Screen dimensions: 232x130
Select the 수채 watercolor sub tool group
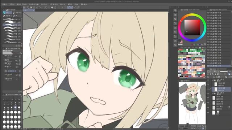click(7, 13)
